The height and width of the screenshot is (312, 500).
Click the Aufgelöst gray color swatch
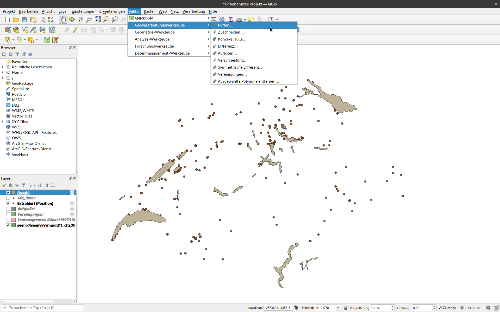pos(14,209)
